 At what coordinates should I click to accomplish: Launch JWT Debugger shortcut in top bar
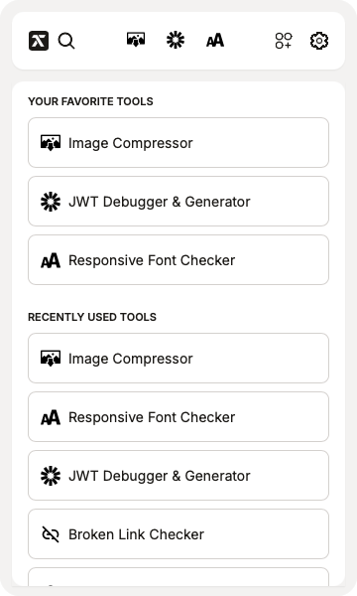176,40
